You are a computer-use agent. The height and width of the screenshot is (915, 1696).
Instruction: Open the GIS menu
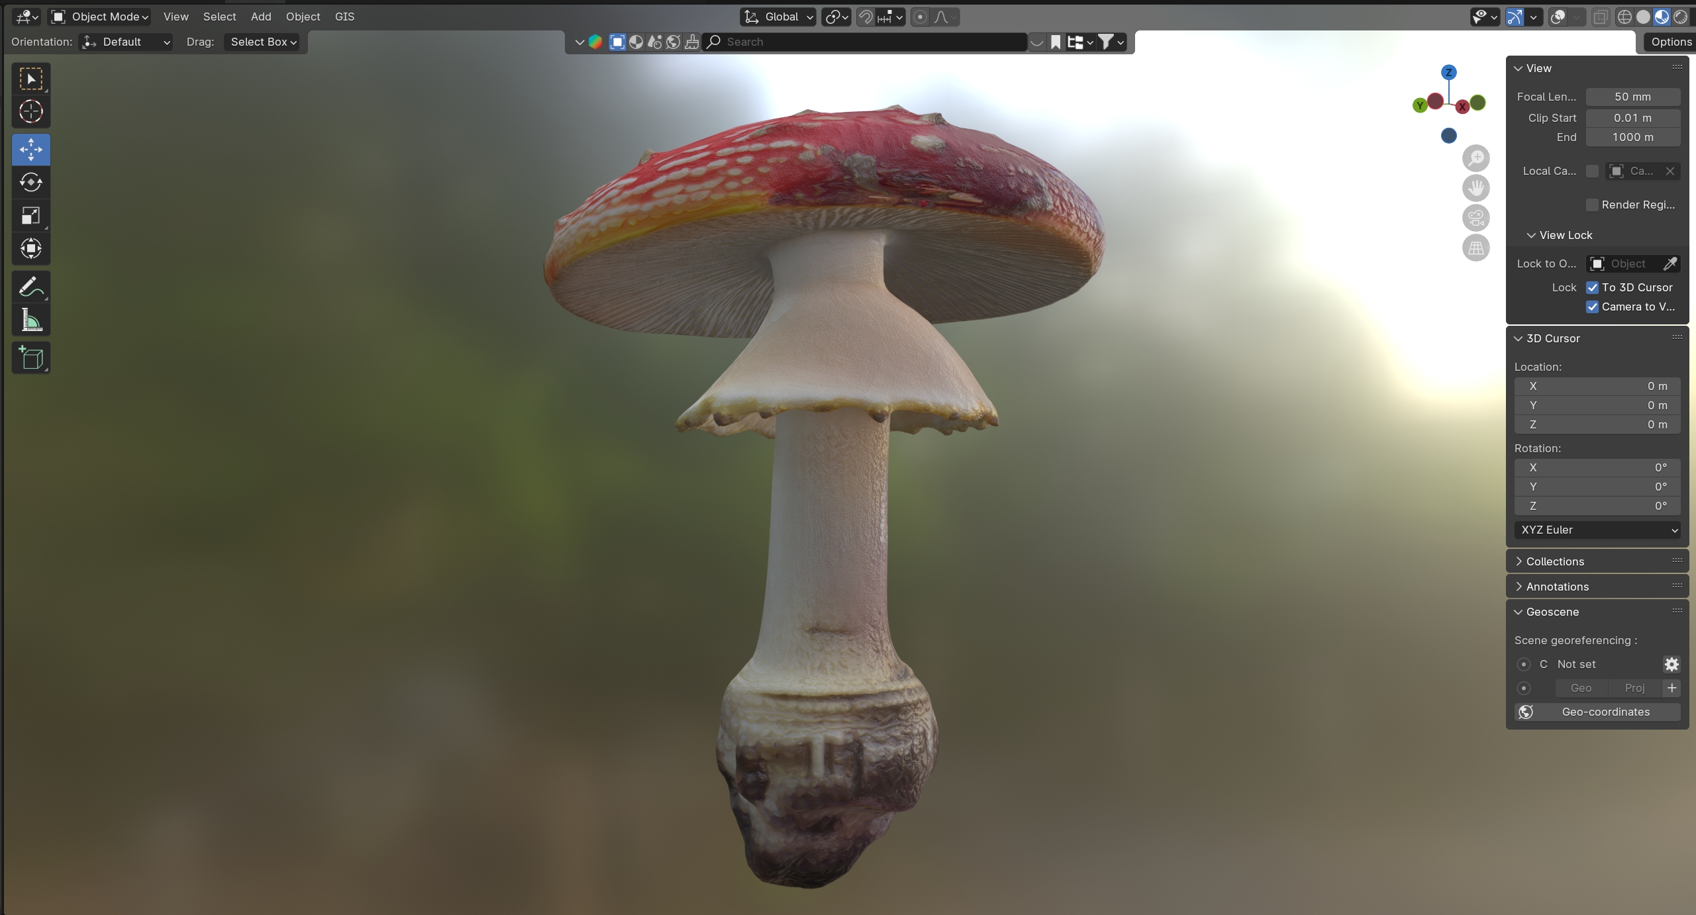[x=344, y=17]
